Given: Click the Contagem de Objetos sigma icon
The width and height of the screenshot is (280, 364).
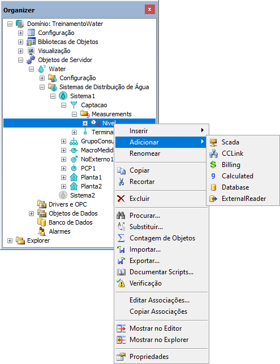Looking at the screenshot, I should point(121,238).
